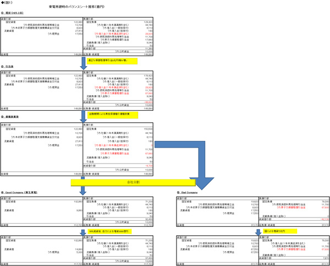Click the yellow 会社分割 banner
The height and width of the screenshot is (266, 330).
click(133, 182)
